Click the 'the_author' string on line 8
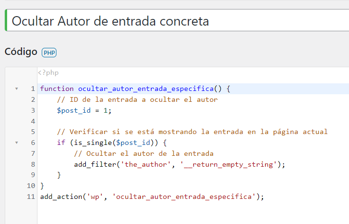Image resolution: width=349 pixels, height=224 pixels. pyautogui.click(x=146, y=164)
